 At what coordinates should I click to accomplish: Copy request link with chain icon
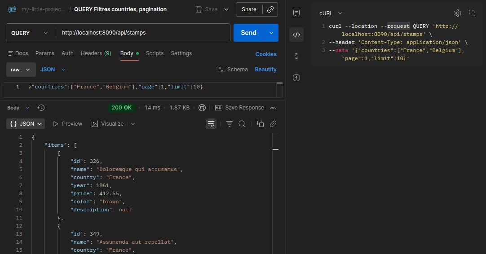[x=270, y=9]
